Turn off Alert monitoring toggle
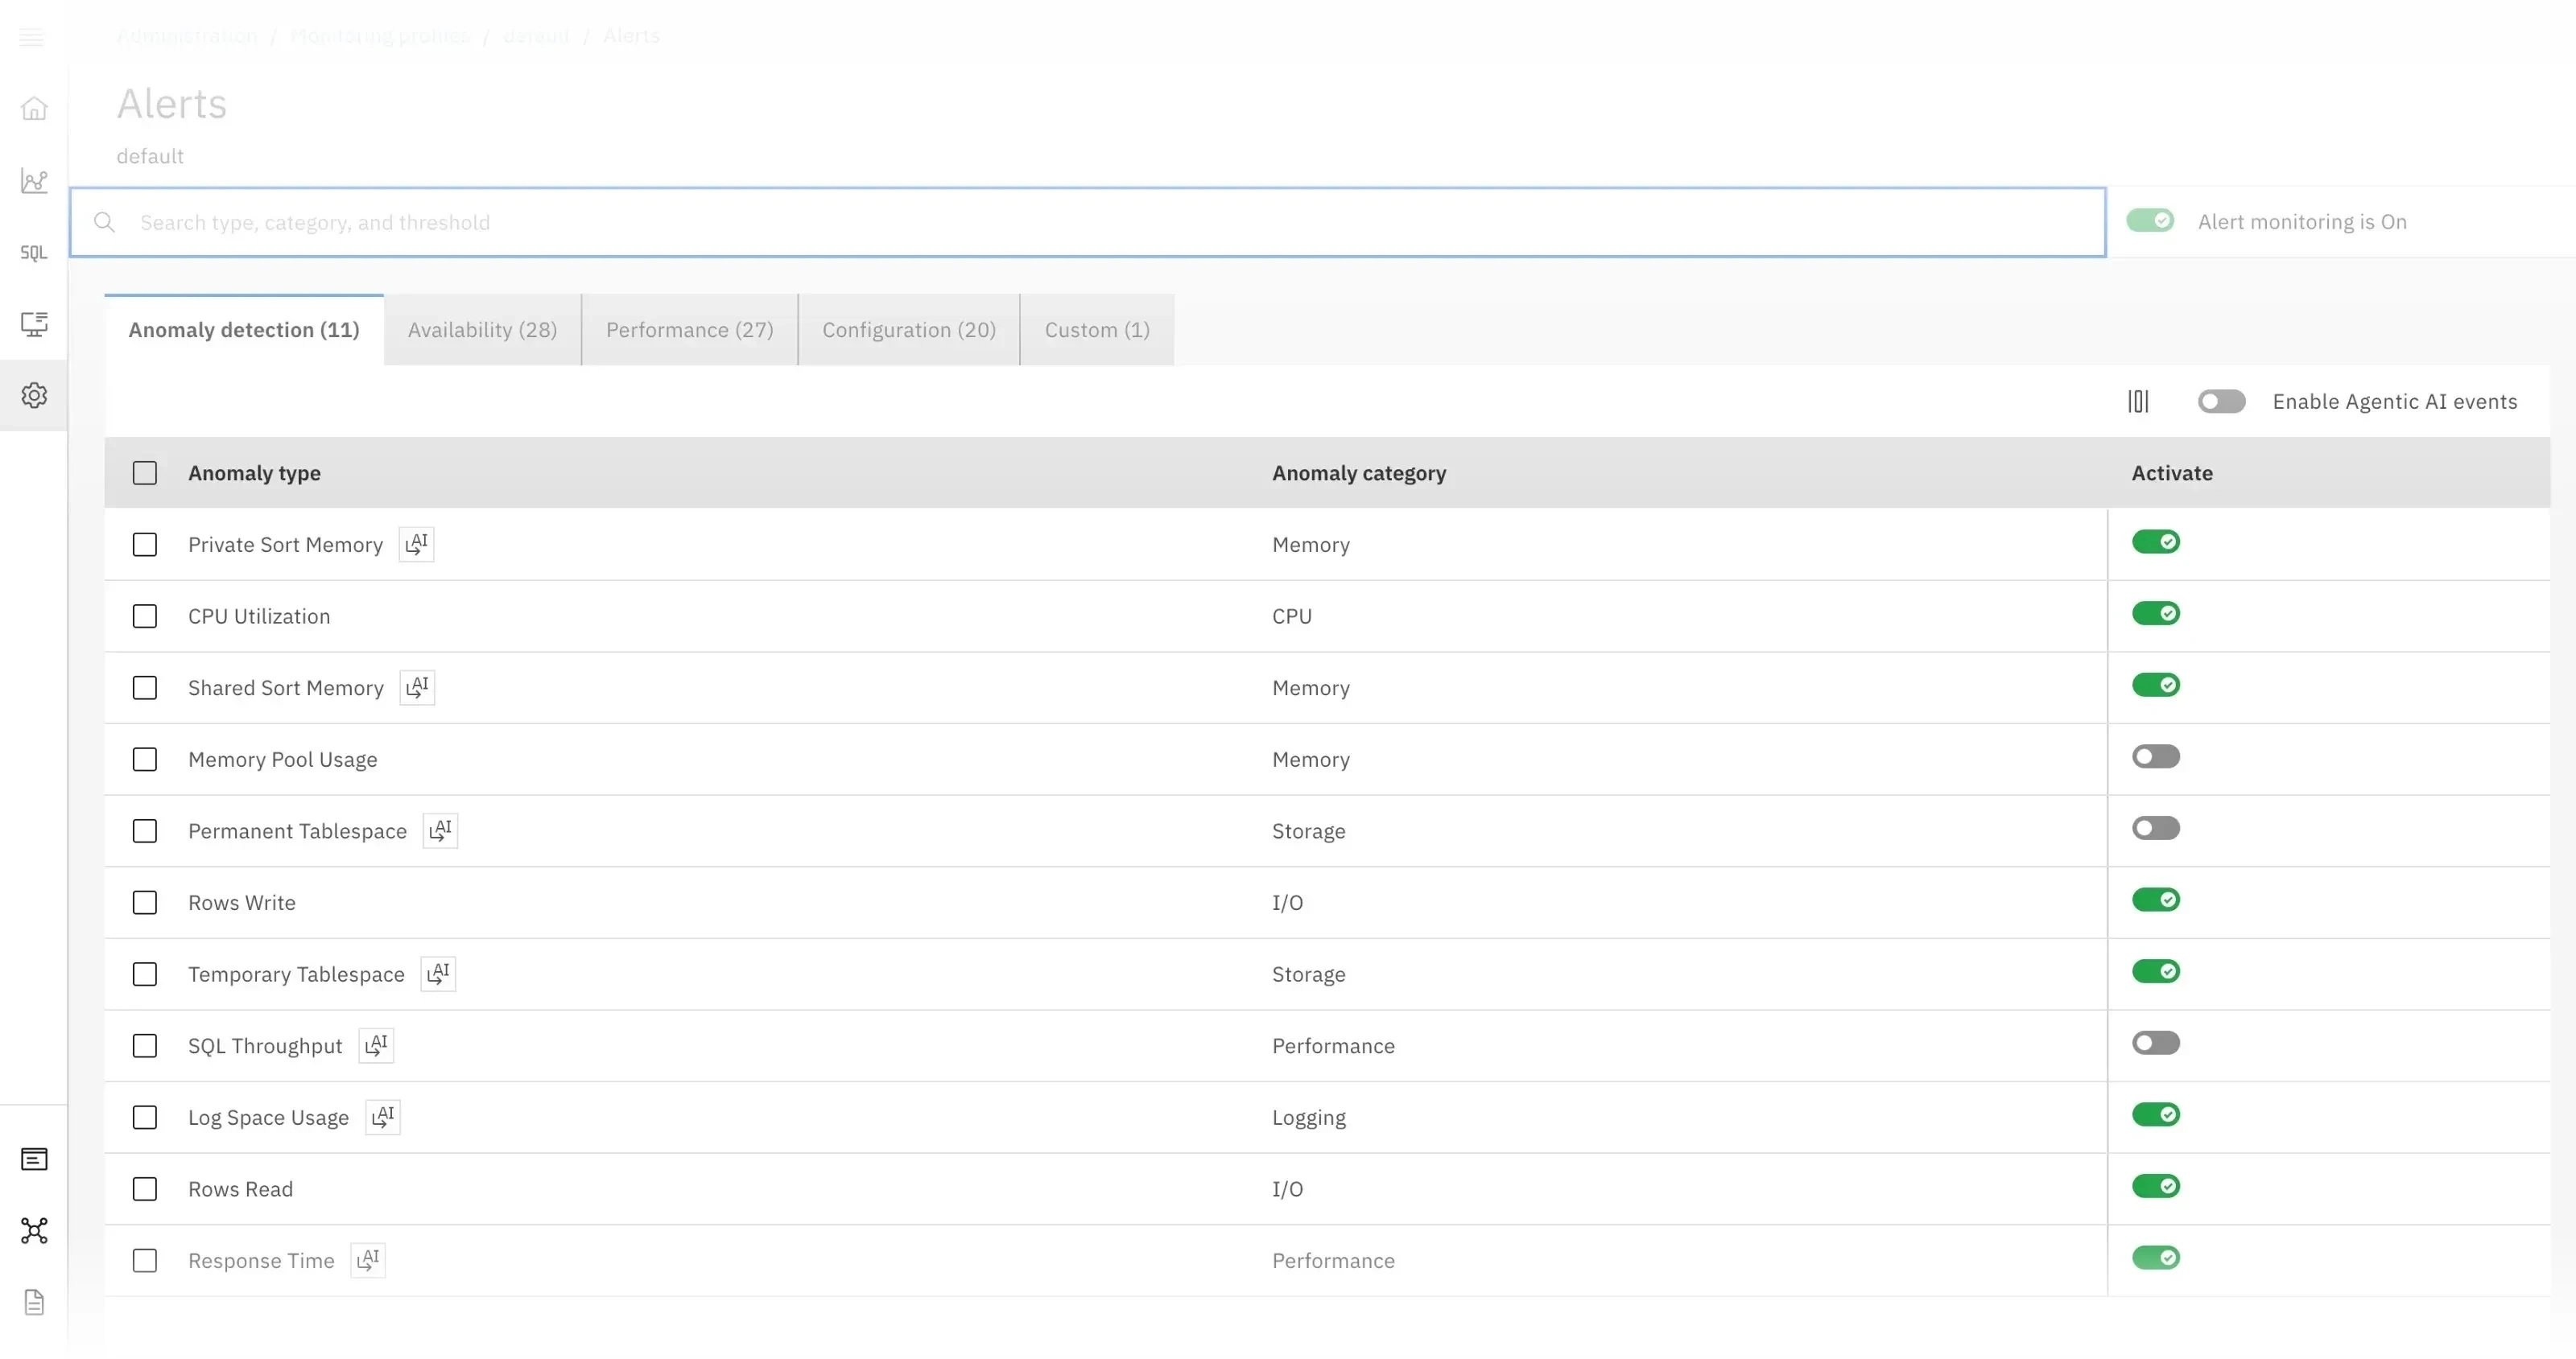The height and width of the screenshot is (1359, 2576). pos(2150,220)
